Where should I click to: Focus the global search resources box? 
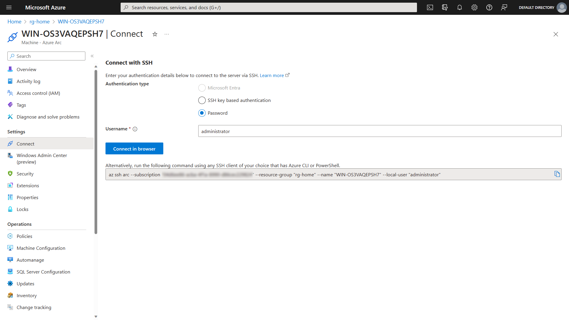pyautogui.click(x=268, y=7)
